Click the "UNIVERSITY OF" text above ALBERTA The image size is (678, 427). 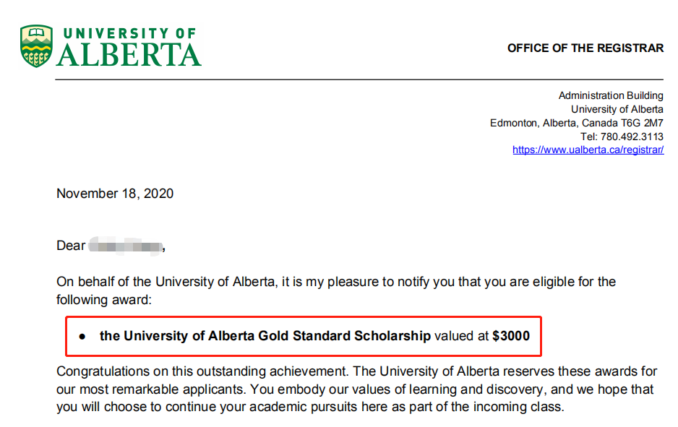pos(129,33)
